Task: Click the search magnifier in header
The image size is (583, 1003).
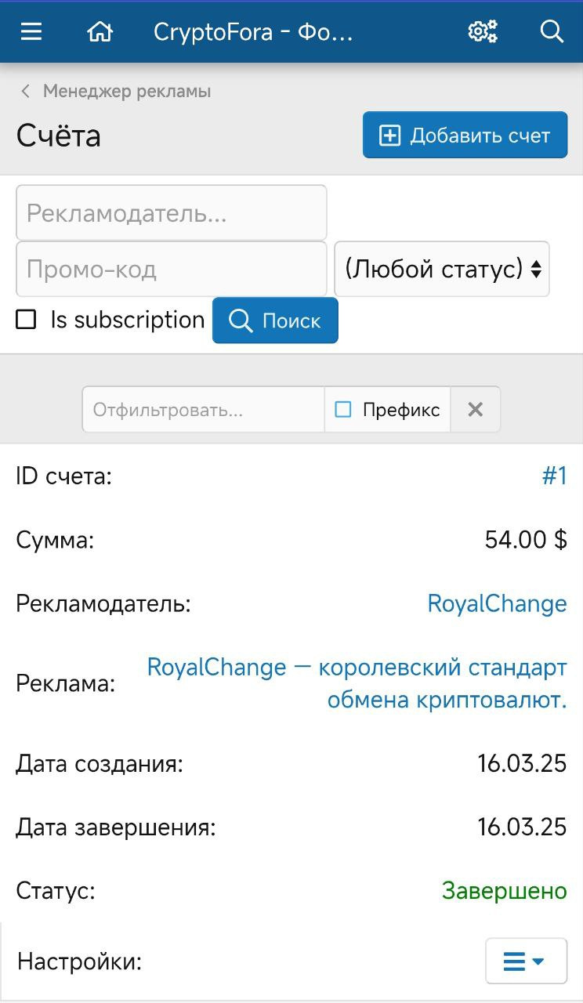Action: (552, 31)
